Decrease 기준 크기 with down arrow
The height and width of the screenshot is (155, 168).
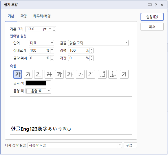(54, 30)
